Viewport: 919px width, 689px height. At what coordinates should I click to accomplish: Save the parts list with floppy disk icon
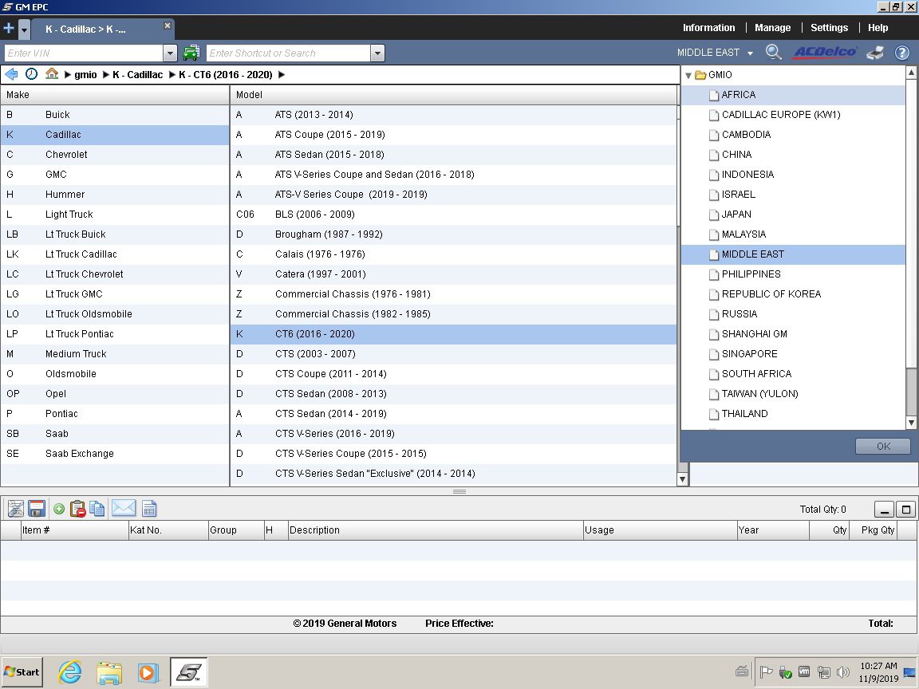pos(36,509)
